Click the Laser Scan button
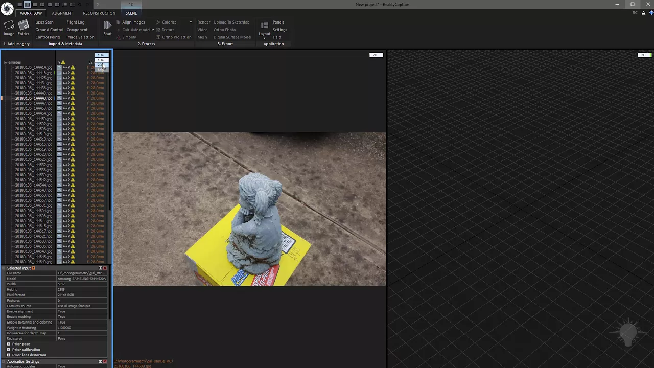Screen dimensions: 654x368 click(x=44, y=22)
